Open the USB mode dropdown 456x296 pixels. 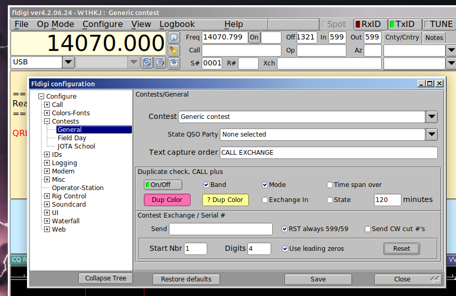69,62
